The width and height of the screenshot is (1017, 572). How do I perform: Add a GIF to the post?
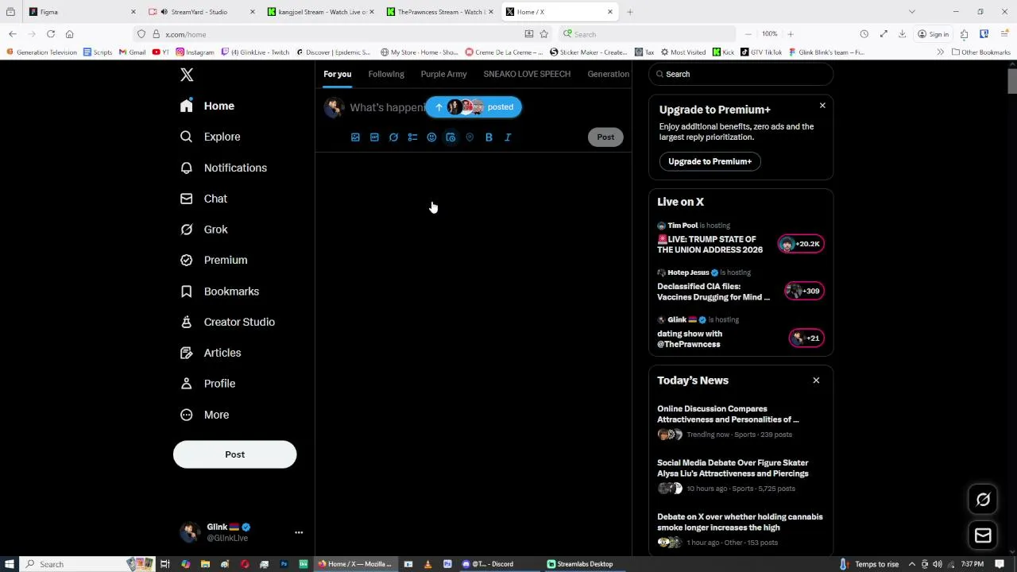tap(374, 137)
